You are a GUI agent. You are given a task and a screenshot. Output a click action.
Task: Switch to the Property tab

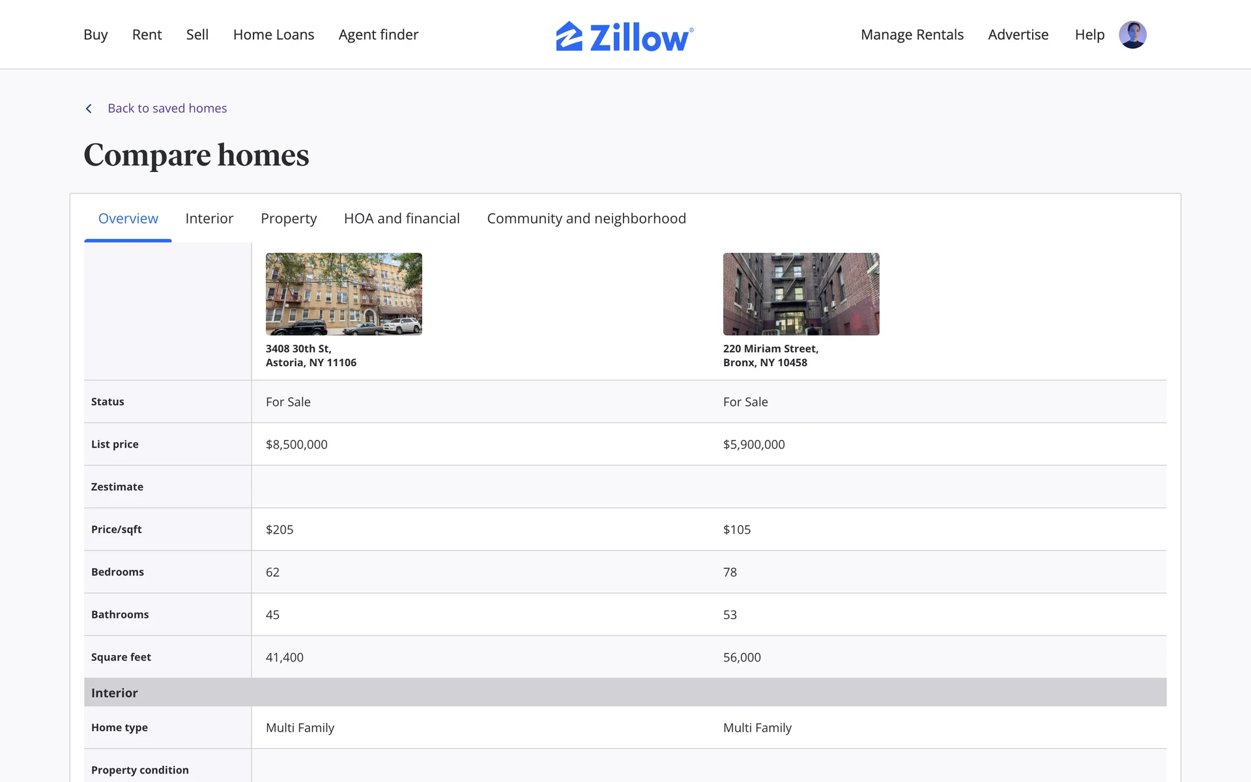(289, 218)
